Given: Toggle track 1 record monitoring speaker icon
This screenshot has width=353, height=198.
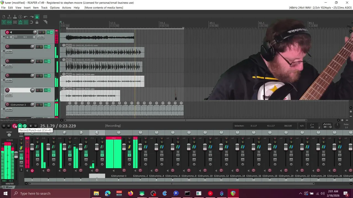Looking at the screenshot, I should pos(11,32).
